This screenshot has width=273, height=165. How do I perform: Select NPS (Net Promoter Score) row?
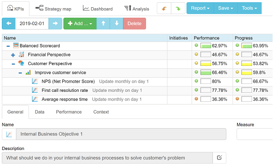point(68,81)
